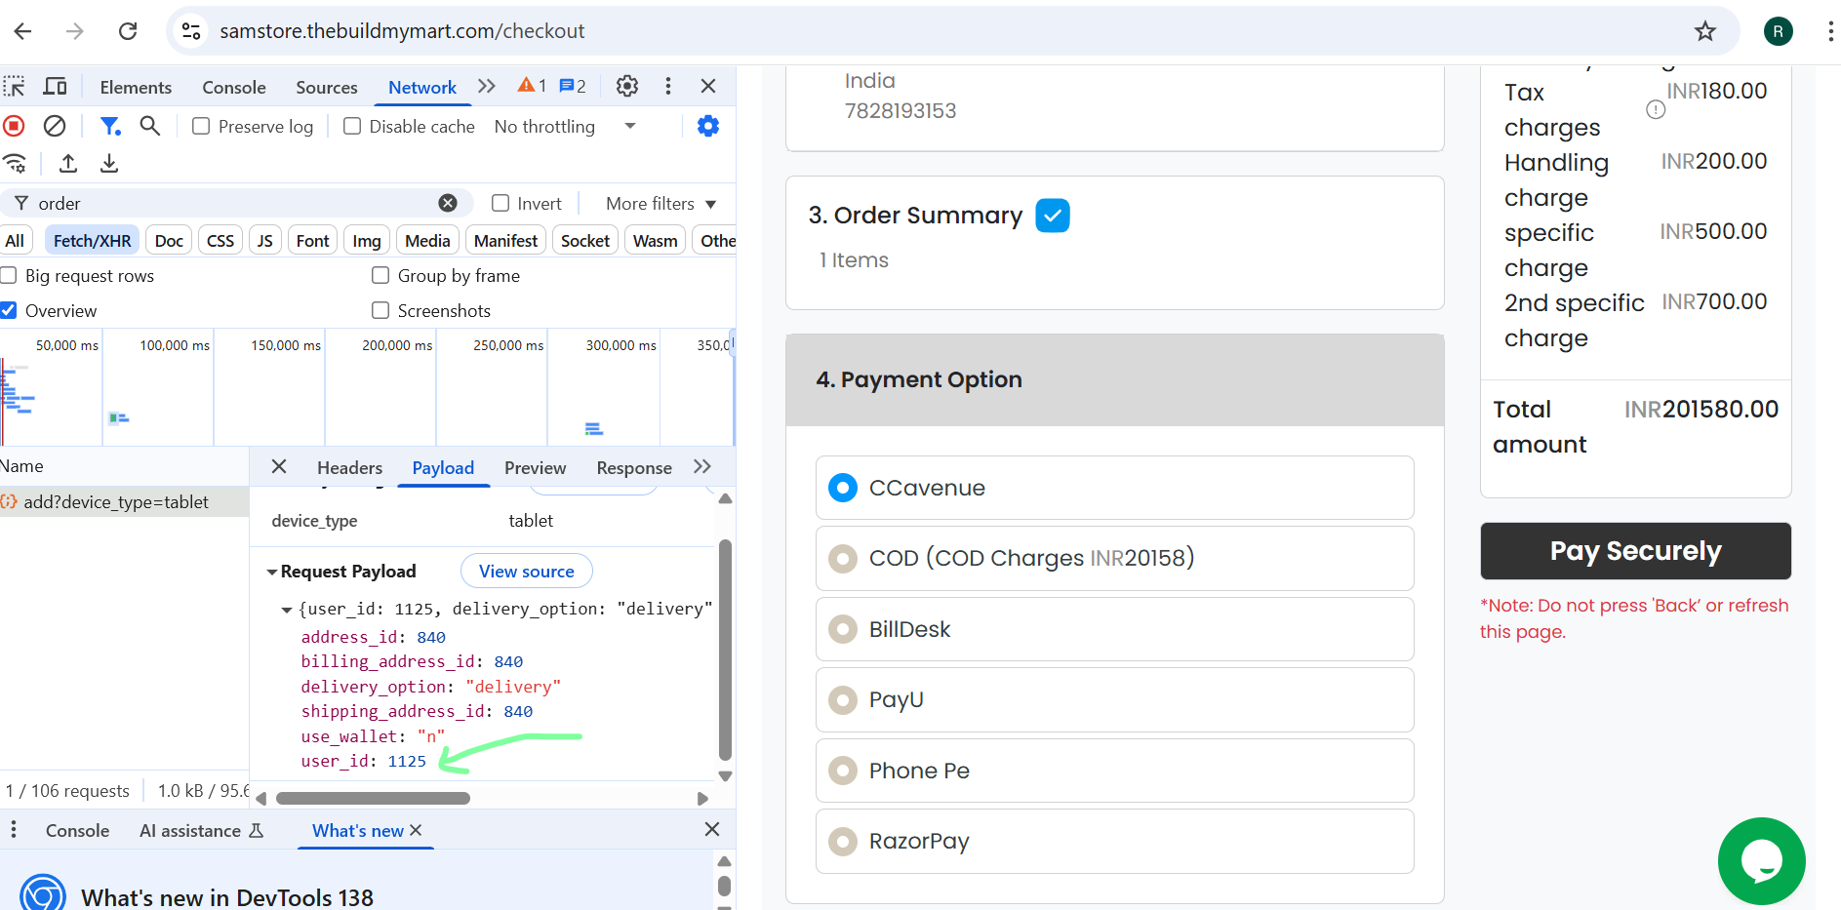Open network conditions wifi icon
This screenshot has height=910, width=1841.
click(x=15, y=163)
